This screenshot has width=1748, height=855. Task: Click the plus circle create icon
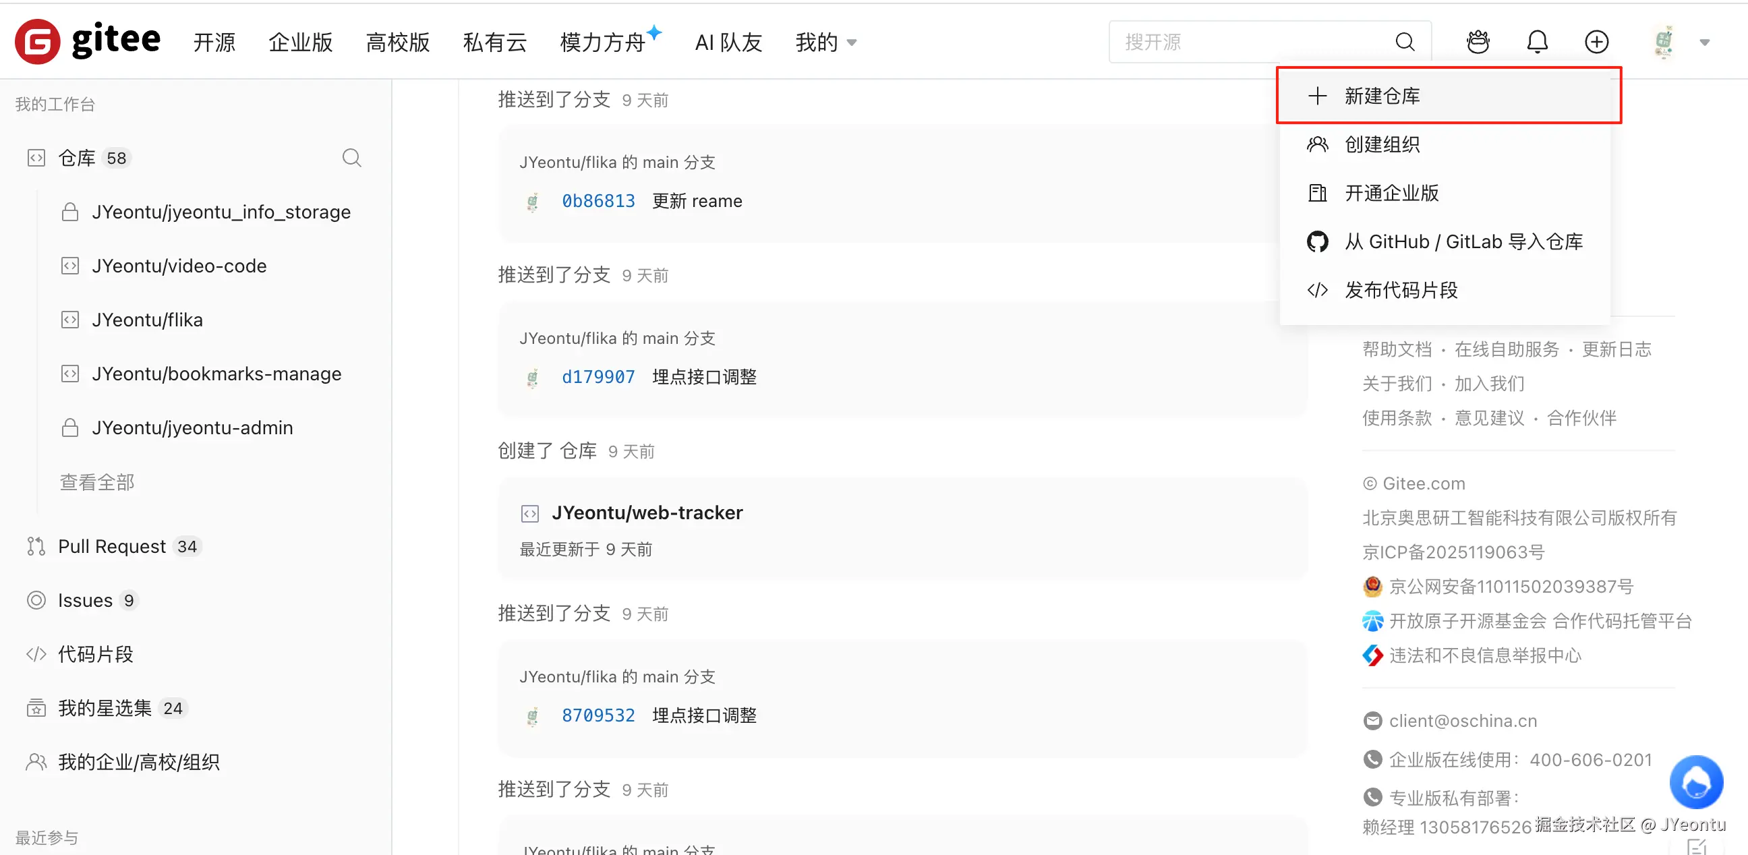click(x=1596, y=42)
